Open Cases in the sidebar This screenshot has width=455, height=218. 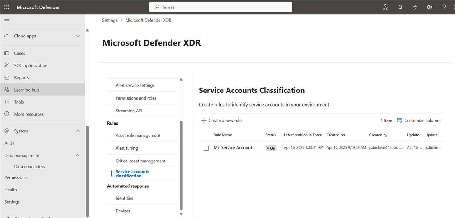19,53
